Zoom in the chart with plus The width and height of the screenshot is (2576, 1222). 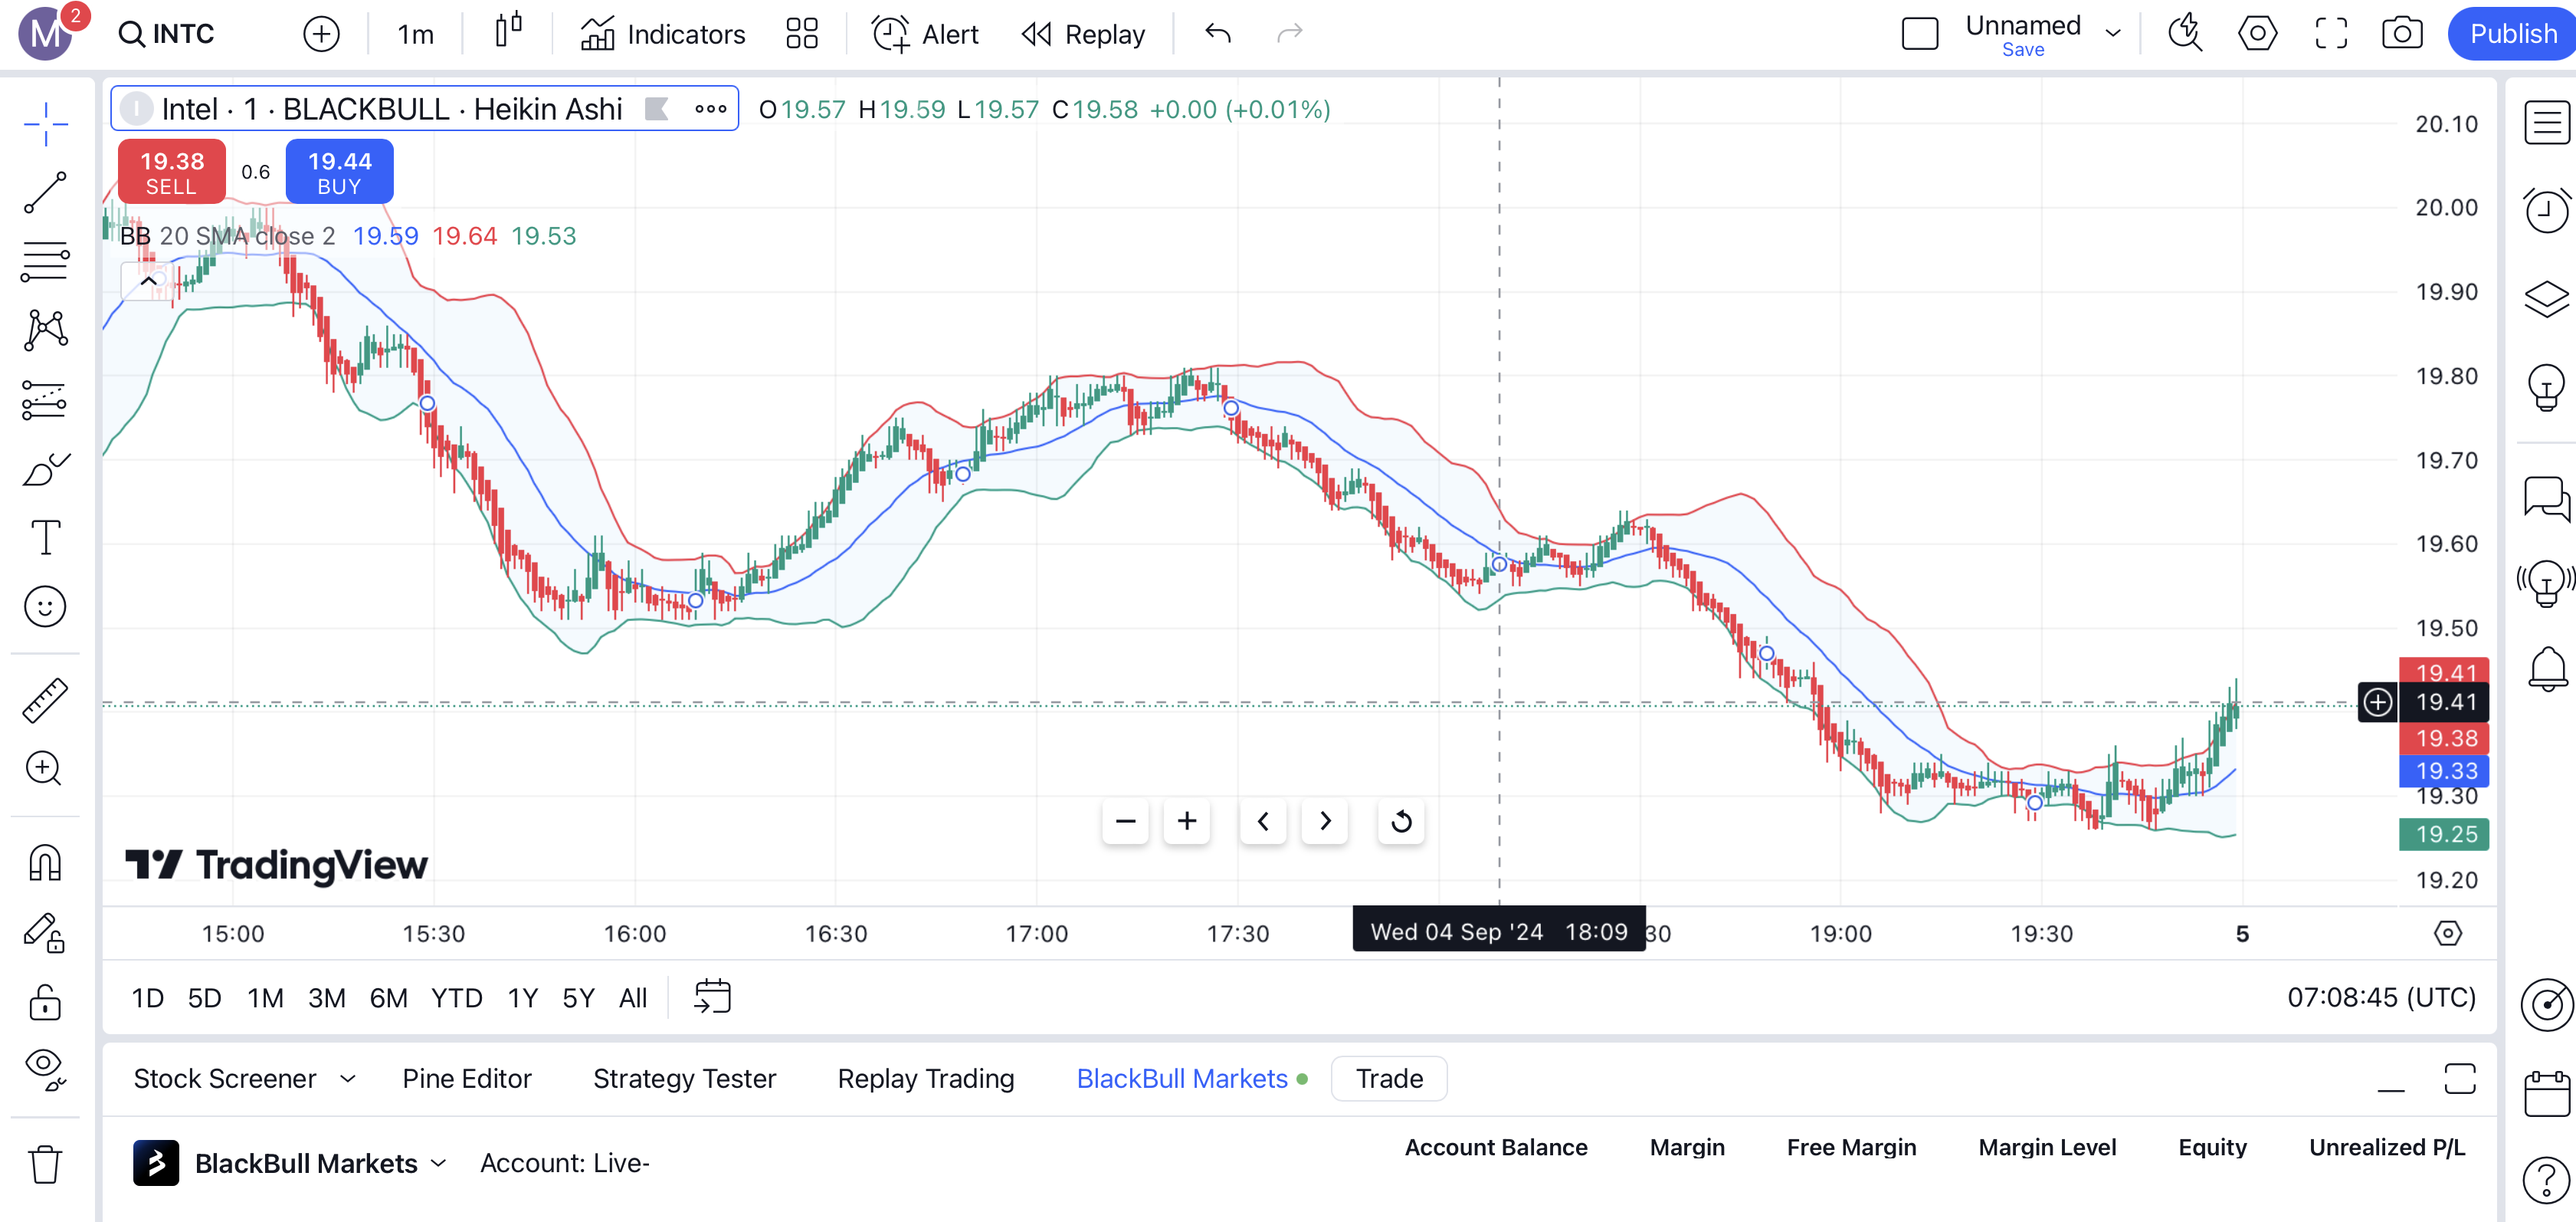point(1187,822)
